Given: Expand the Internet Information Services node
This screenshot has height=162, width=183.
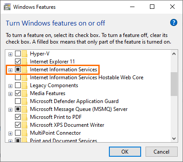Looking at the screenshot, I should coord(10,70).
